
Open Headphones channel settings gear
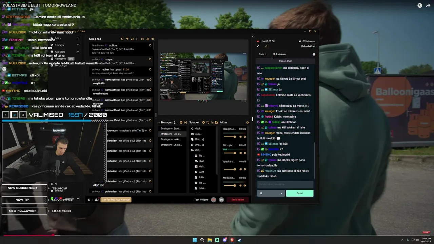pyautogui.click(x=245, y=137)
